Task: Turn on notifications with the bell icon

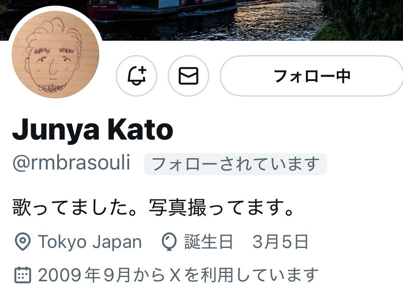Action: click(x=136, y=76)
